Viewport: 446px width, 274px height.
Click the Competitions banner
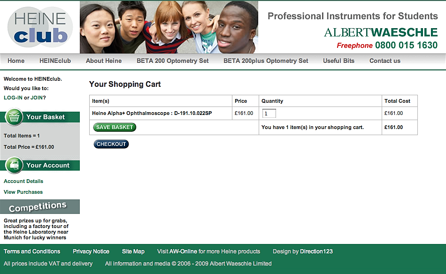pyautogui.click(x=39, y=207)
